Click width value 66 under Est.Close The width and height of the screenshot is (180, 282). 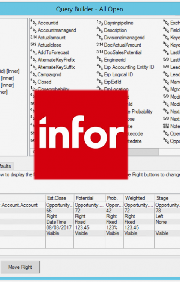click(x=49, y=211)
